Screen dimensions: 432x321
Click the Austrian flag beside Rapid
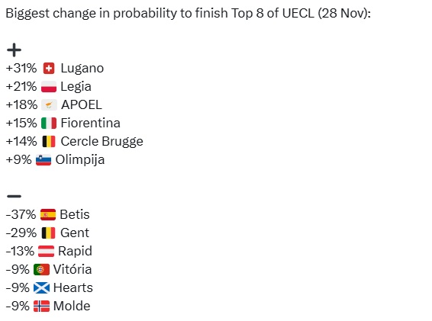point(46,252)
